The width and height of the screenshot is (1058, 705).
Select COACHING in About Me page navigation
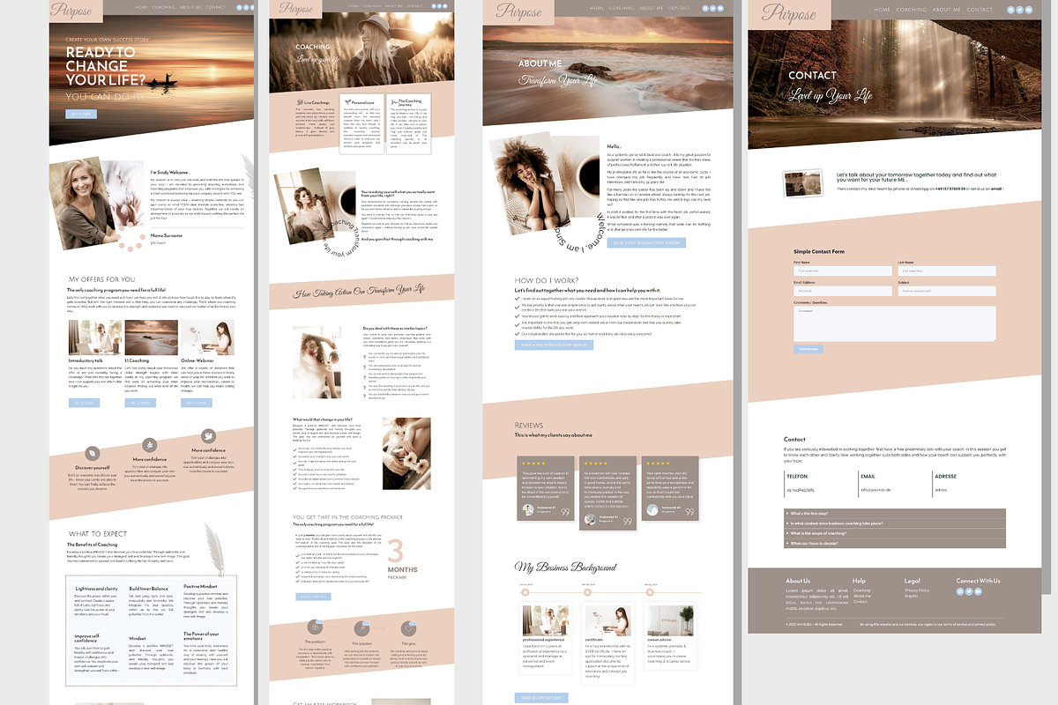point(622,8)
